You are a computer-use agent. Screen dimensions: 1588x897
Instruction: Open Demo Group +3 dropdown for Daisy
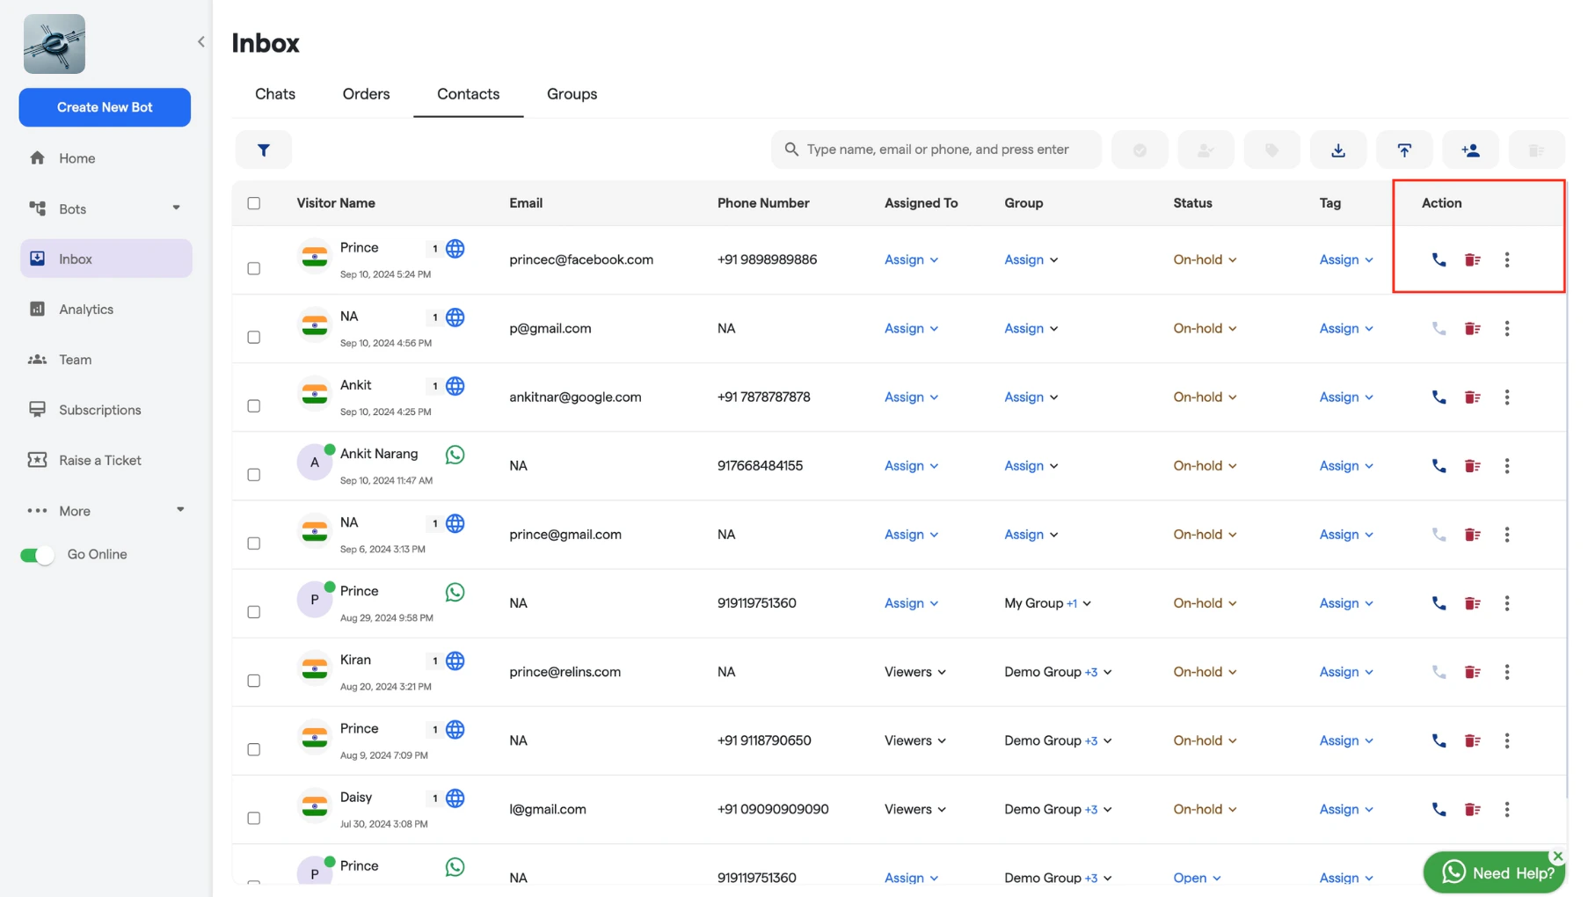click(1058, 809)
